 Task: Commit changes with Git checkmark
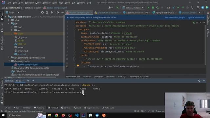(178, 8)
